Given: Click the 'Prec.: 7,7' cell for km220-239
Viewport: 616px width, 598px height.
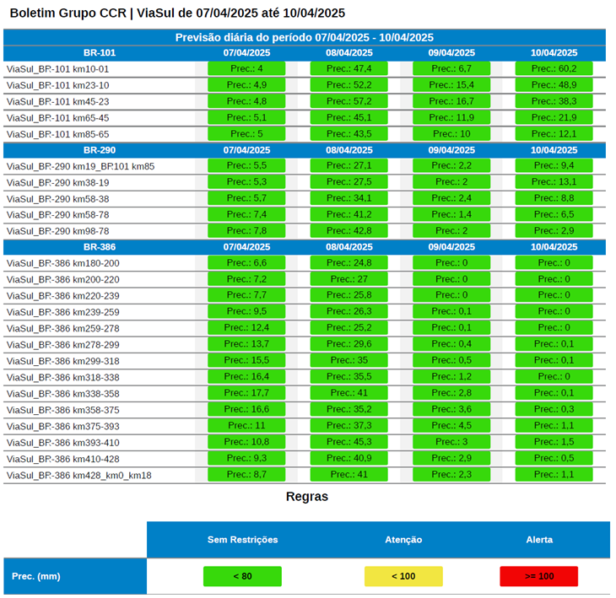Looking at the screenshot, I should click(246, 295).
